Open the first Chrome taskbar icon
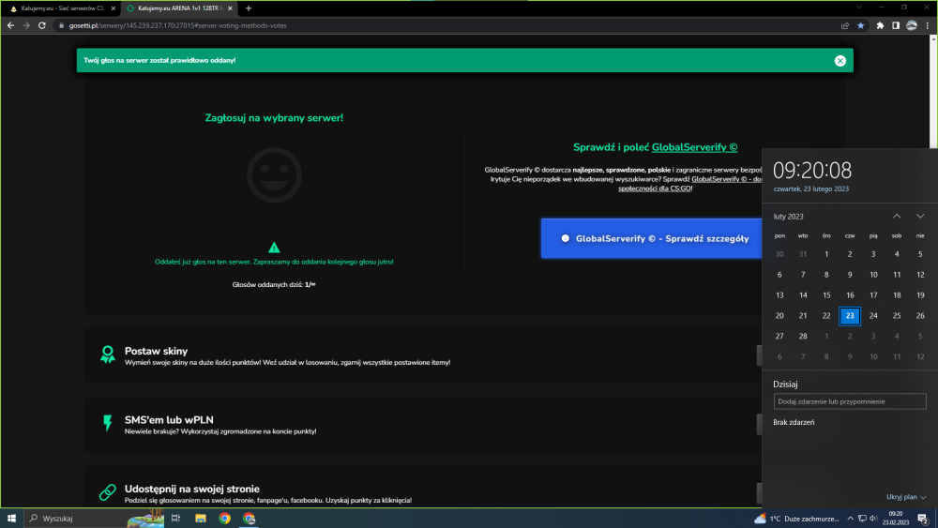Viewport: 938px width, 528px height. point(225,518)
